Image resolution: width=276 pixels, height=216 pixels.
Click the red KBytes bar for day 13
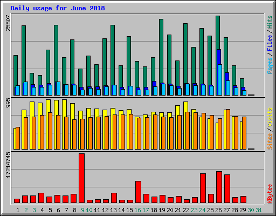(114, 198)
